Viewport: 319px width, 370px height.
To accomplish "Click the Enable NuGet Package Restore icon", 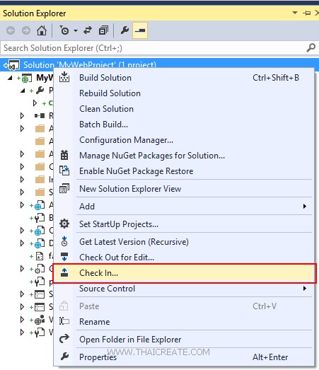I will (x=64, y=170).
